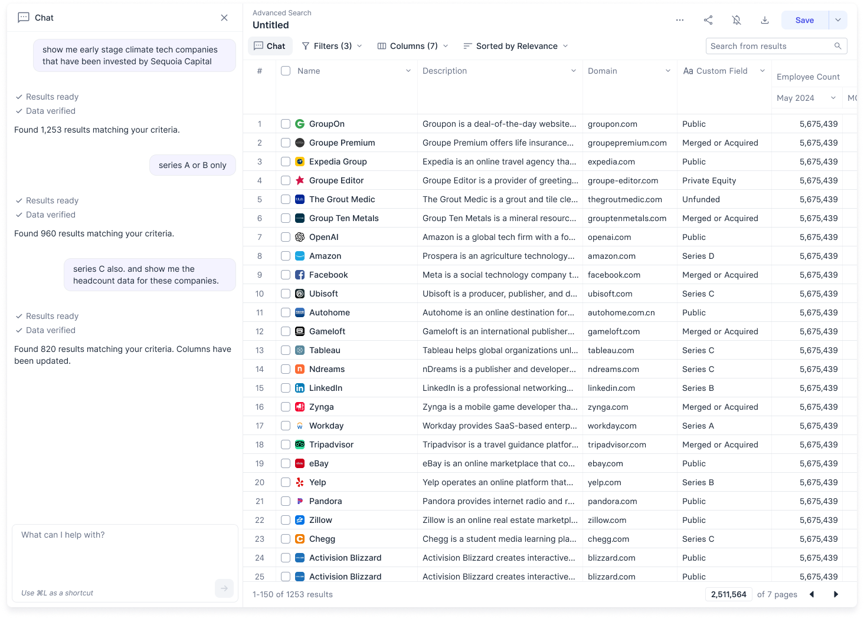Viewport: 864px width, 619px height.
Task: Click the chat message input box
Action: click(x=125, y=563)
